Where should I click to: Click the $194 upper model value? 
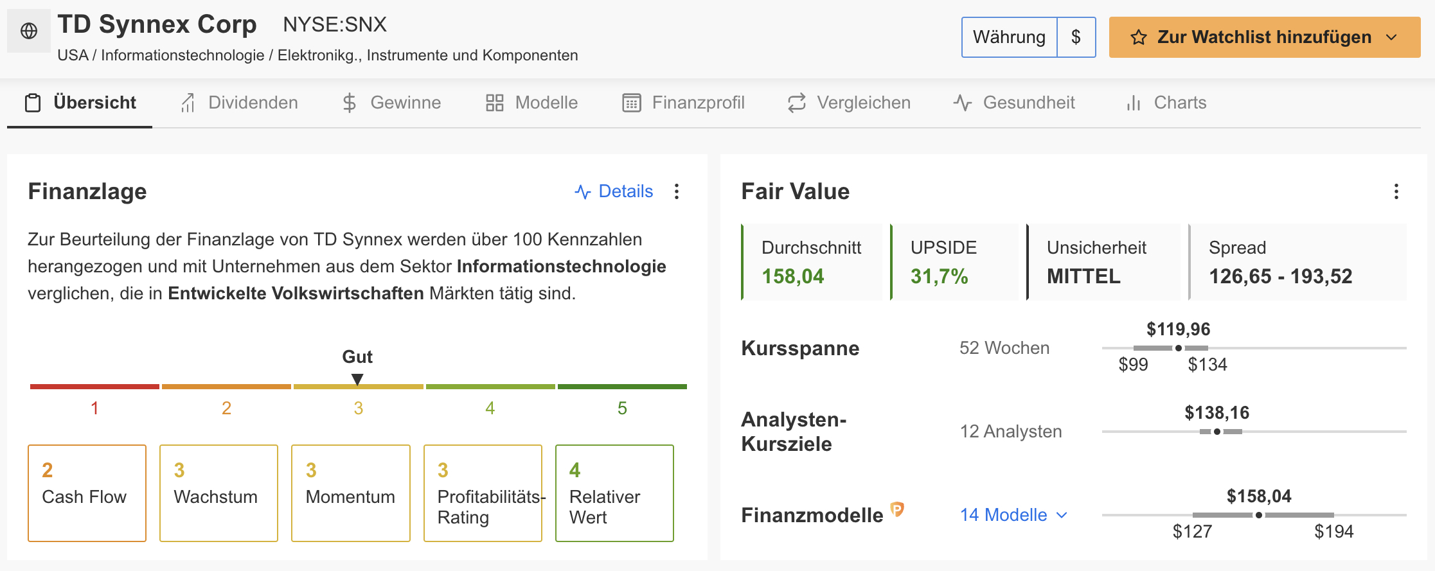tap(1334, 532)
